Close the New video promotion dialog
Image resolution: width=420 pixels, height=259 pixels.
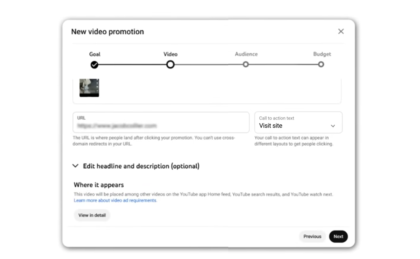[341, 32]
